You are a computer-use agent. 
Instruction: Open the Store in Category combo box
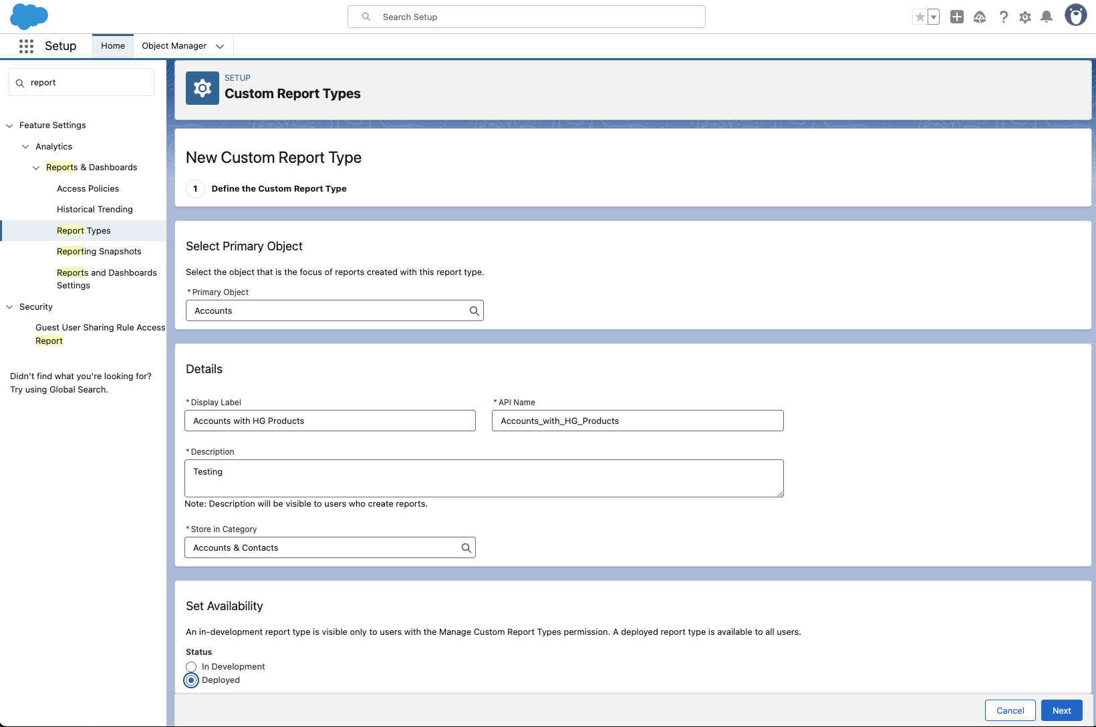329,547
